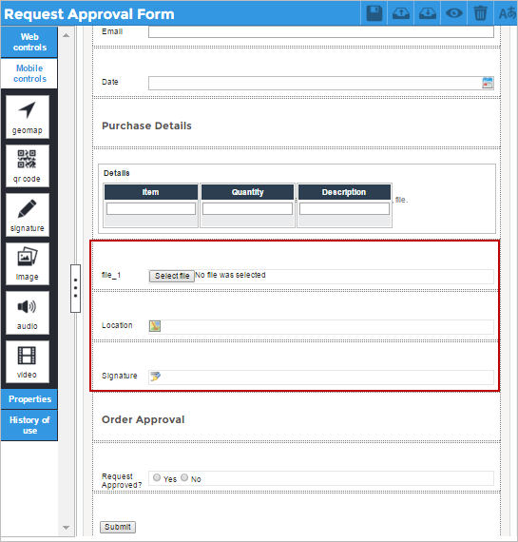Click the download tray icon in header
The width and height of the screenshot is (518, 542).
point(428,13)
